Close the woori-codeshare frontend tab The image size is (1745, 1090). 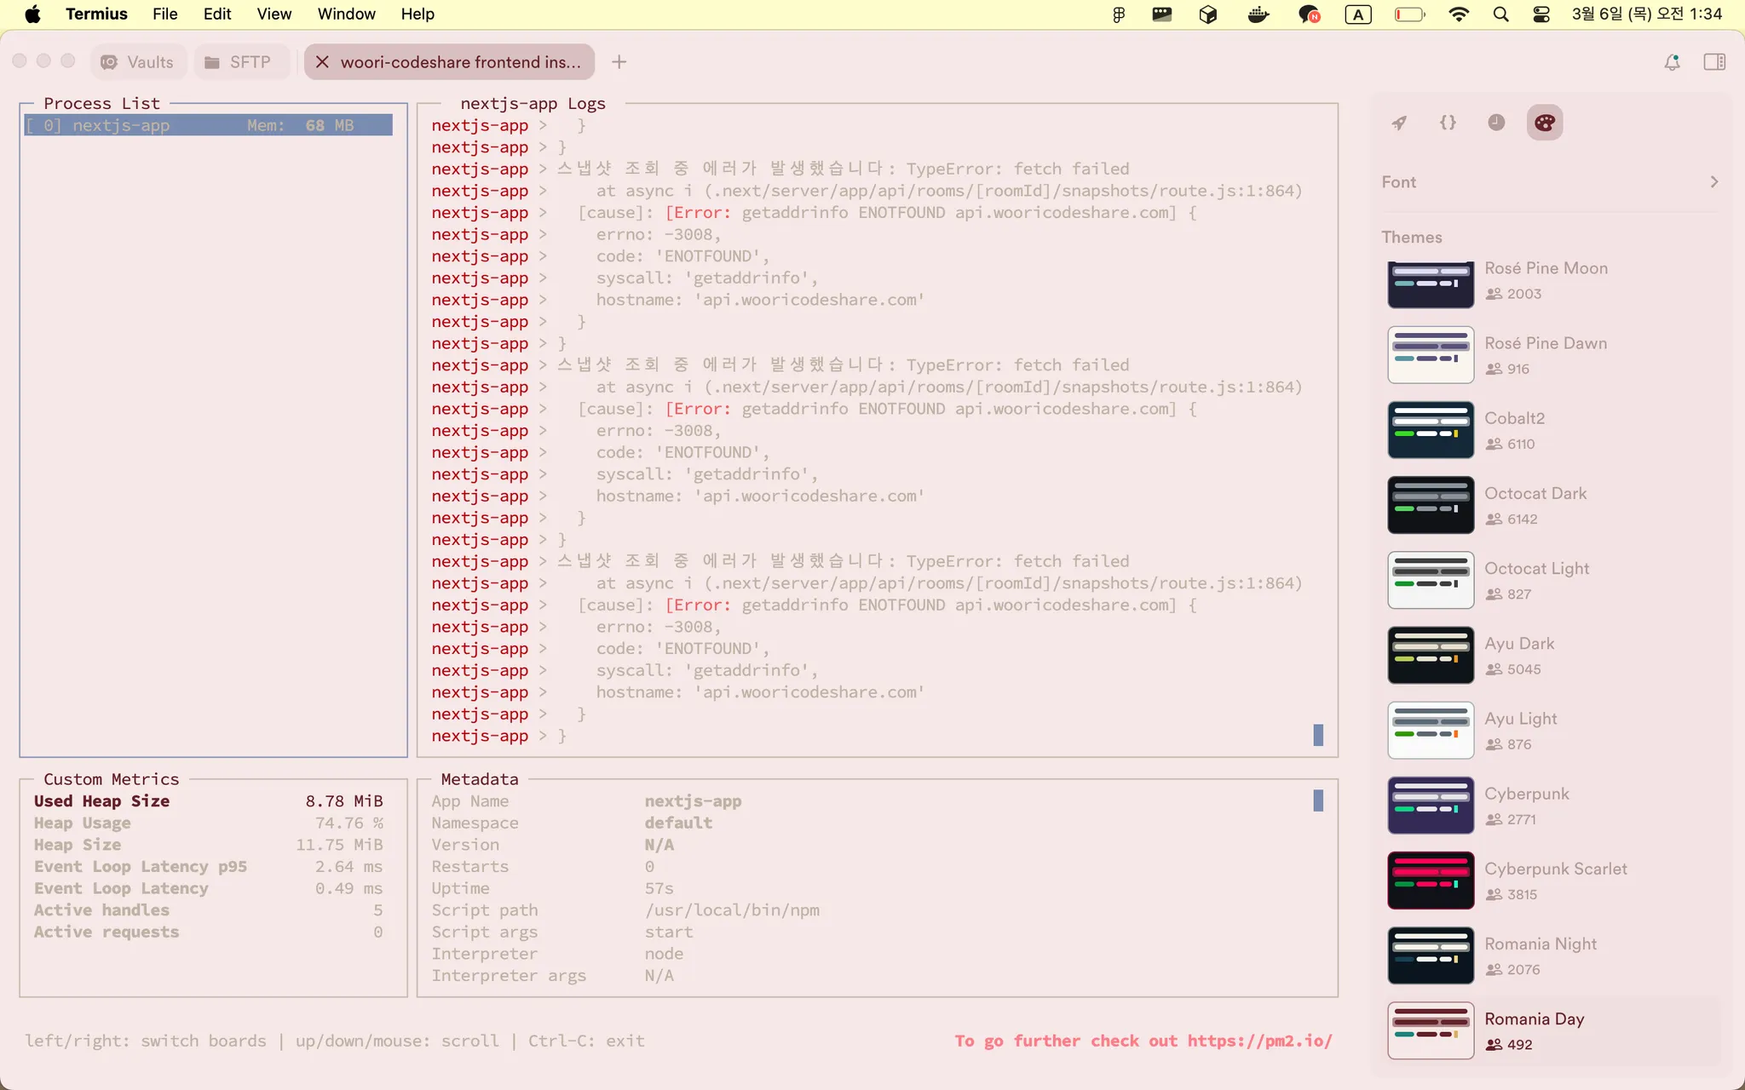coord(322,62)
